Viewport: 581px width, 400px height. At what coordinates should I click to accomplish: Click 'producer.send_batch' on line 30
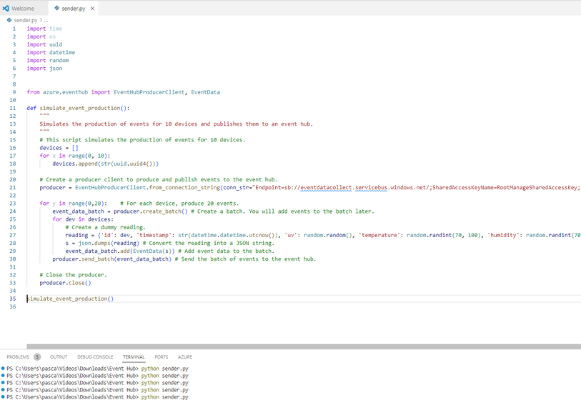tap(83, 259)
